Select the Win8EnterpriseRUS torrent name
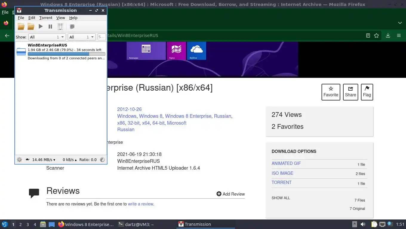 [47, 45]
